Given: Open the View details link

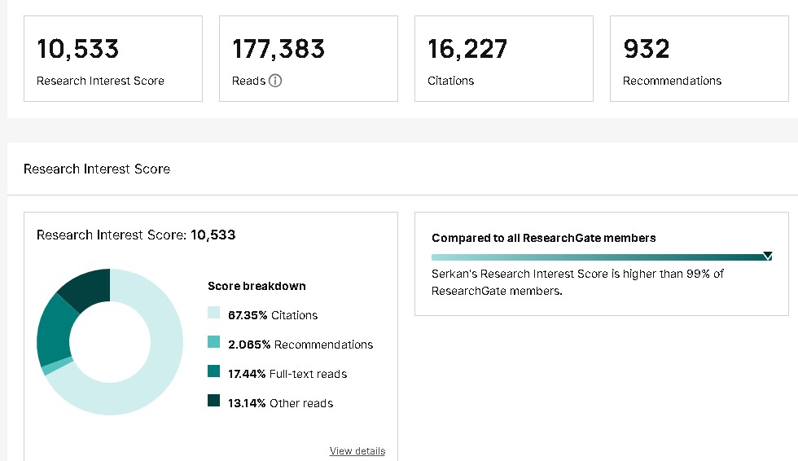Looking at the screenshot, I should (x=357, y=451).
